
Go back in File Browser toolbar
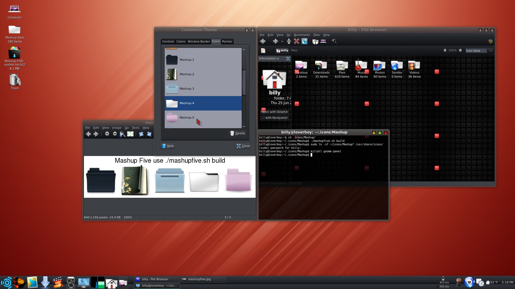point(263,41)
